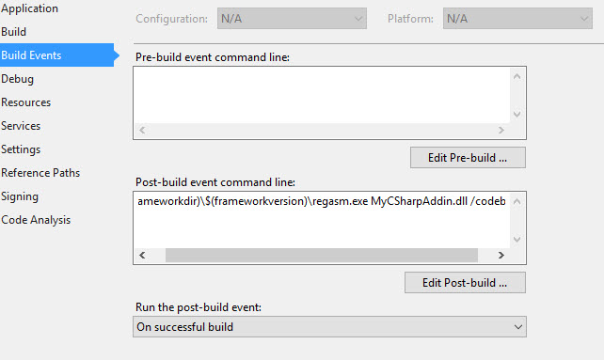The width and height of the screenshot is (604, 360).
Task: Click inside the pre-build command line box
Action: click(322, 95)
